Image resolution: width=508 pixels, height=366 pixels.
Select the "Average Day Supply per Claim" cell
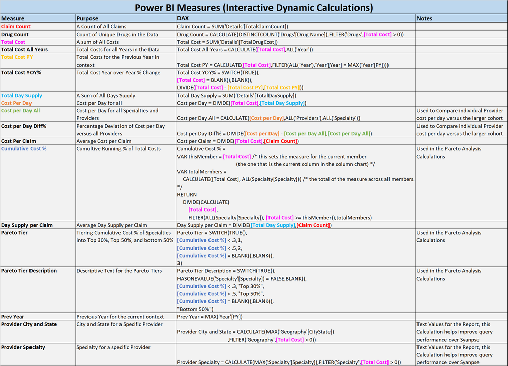pos(126,225)
